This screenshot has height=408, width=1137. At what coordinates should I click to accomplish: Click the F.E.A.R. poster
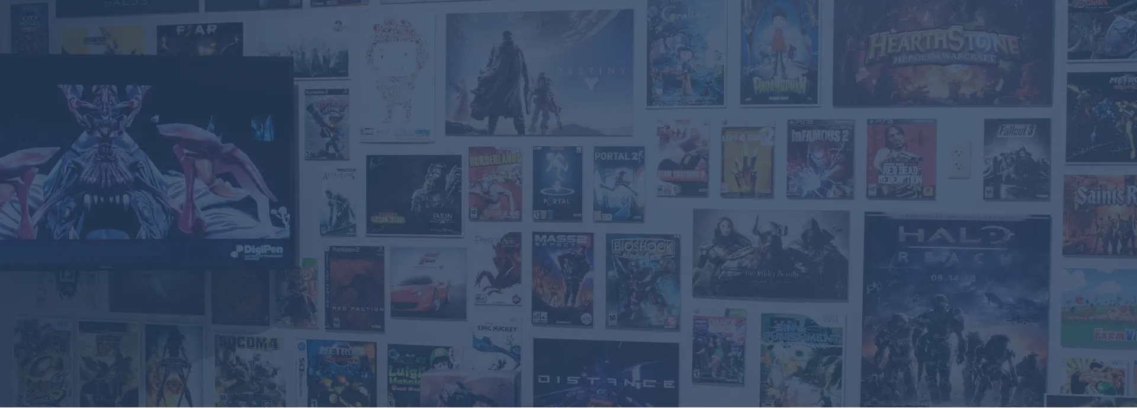[200, 39]
